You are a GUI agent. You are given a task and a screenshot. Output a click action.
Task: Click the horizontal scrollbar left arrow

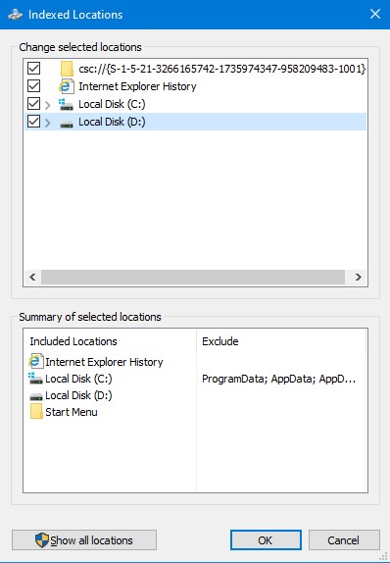coord(32,277)
